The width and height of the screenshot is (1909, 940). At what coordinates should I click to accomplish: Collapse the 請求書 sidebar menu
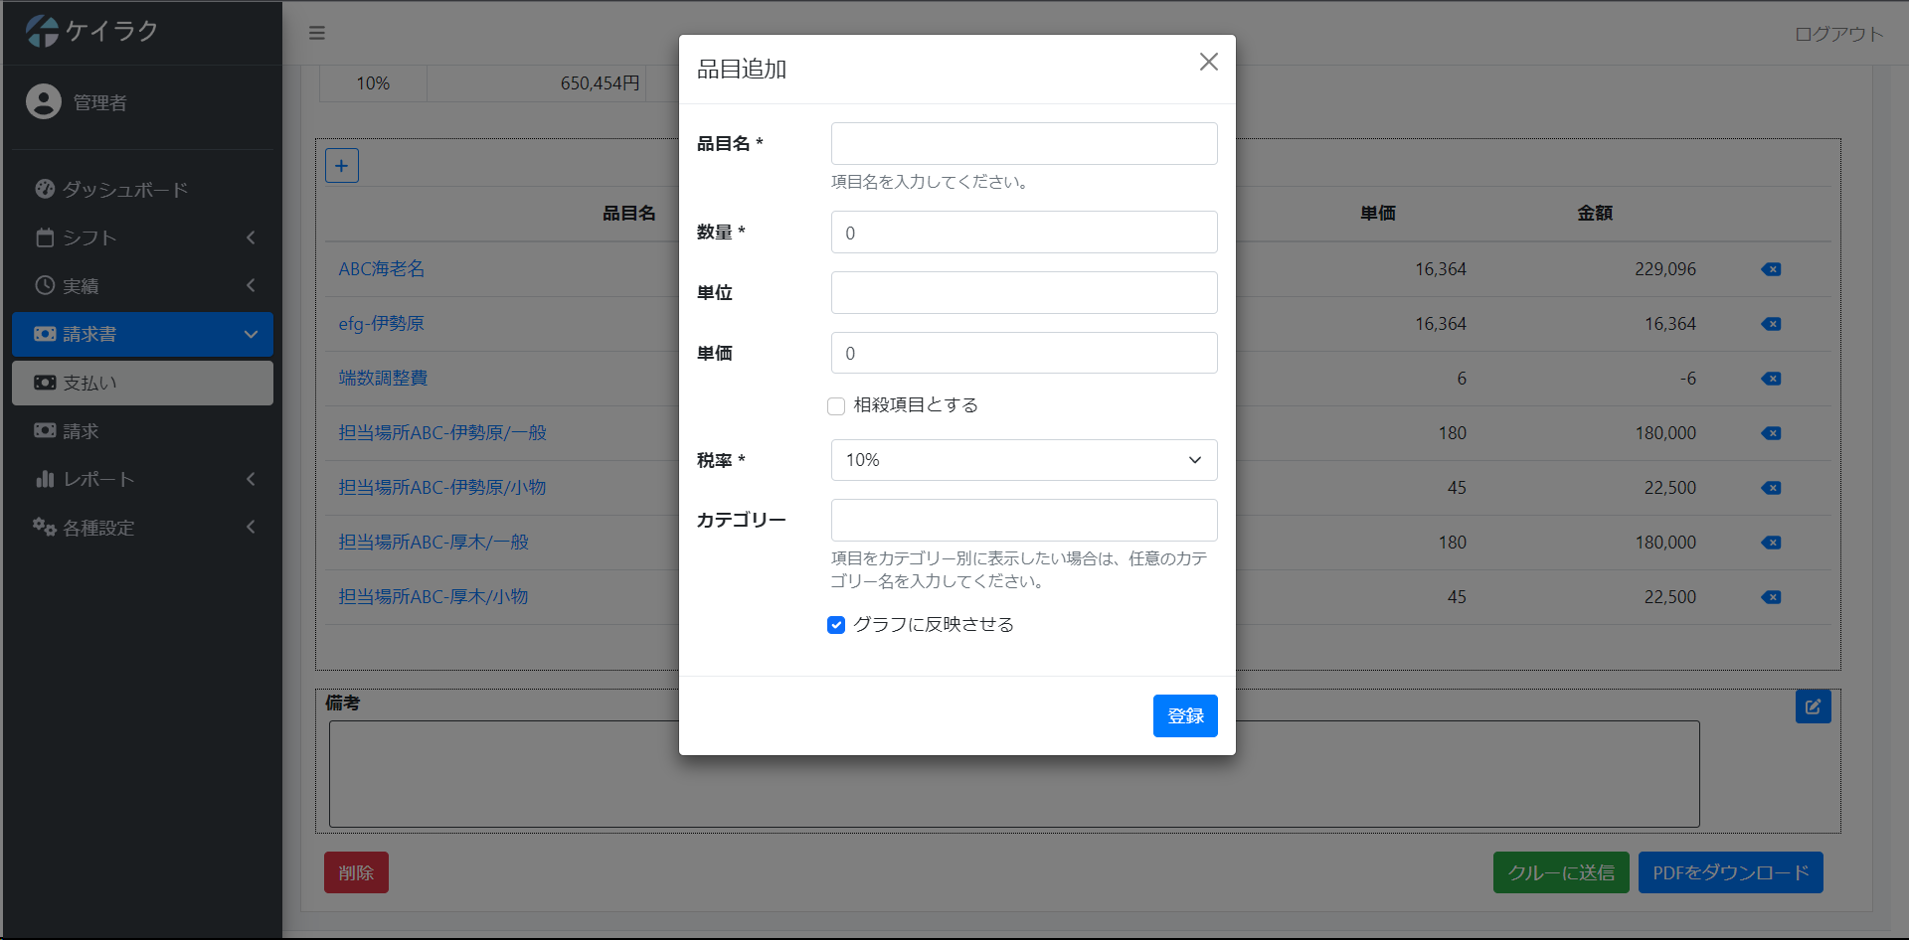point(142,334)
